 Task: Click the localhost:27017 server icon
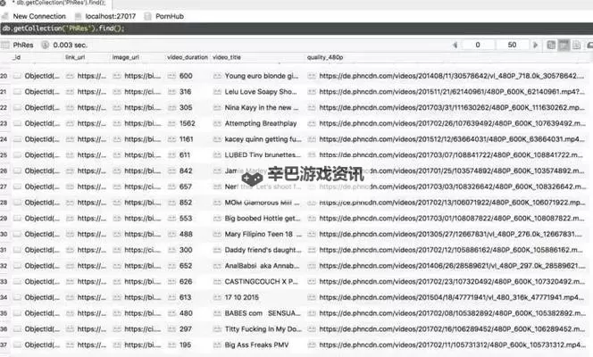pos(78,16)
